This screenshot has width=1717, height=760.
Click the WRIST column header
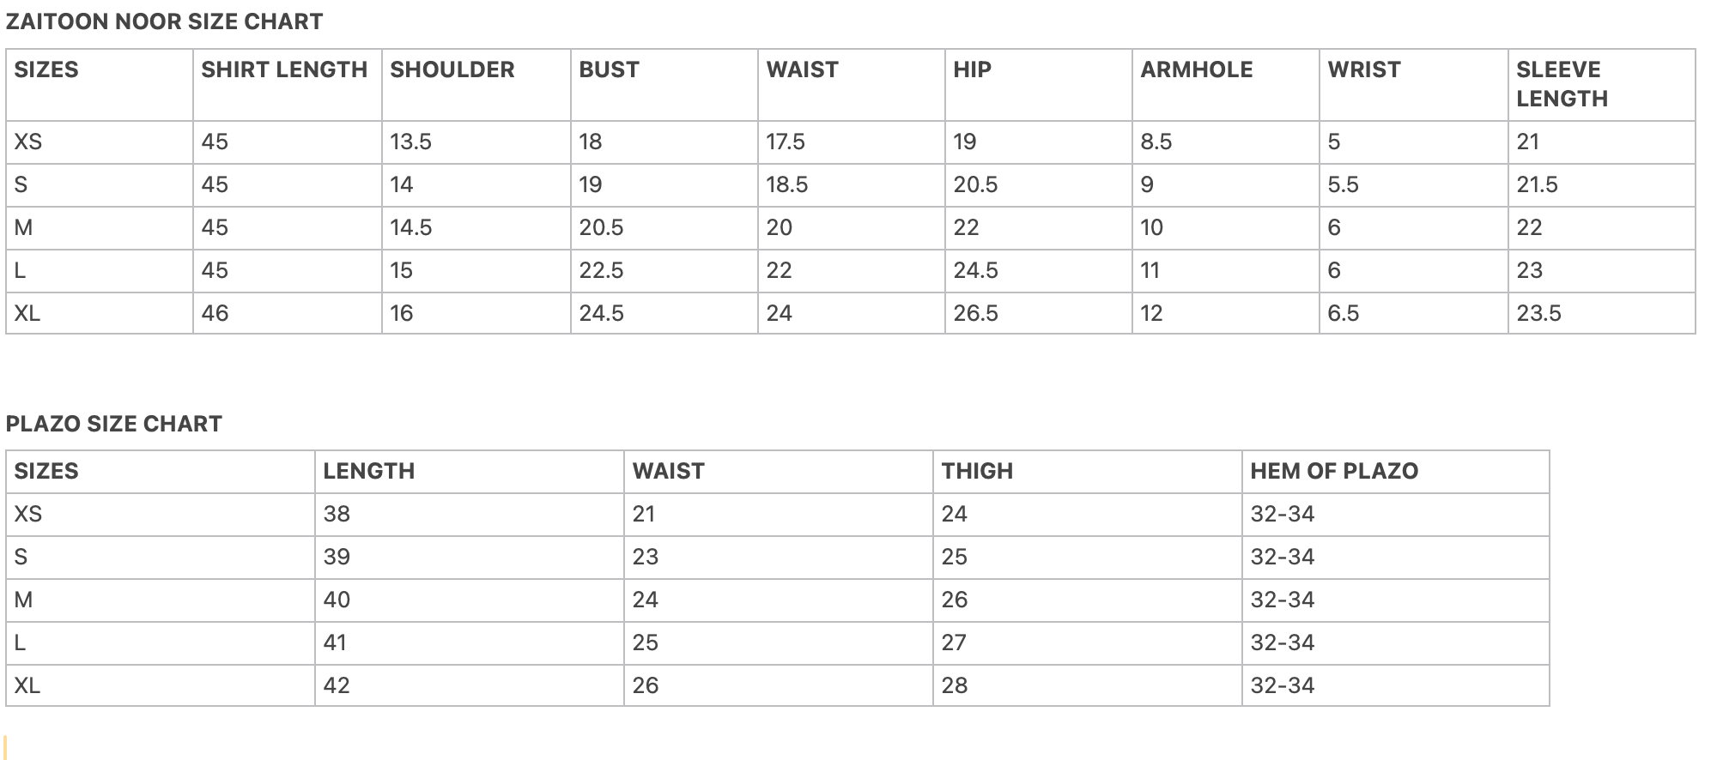tap(1363, 69)
